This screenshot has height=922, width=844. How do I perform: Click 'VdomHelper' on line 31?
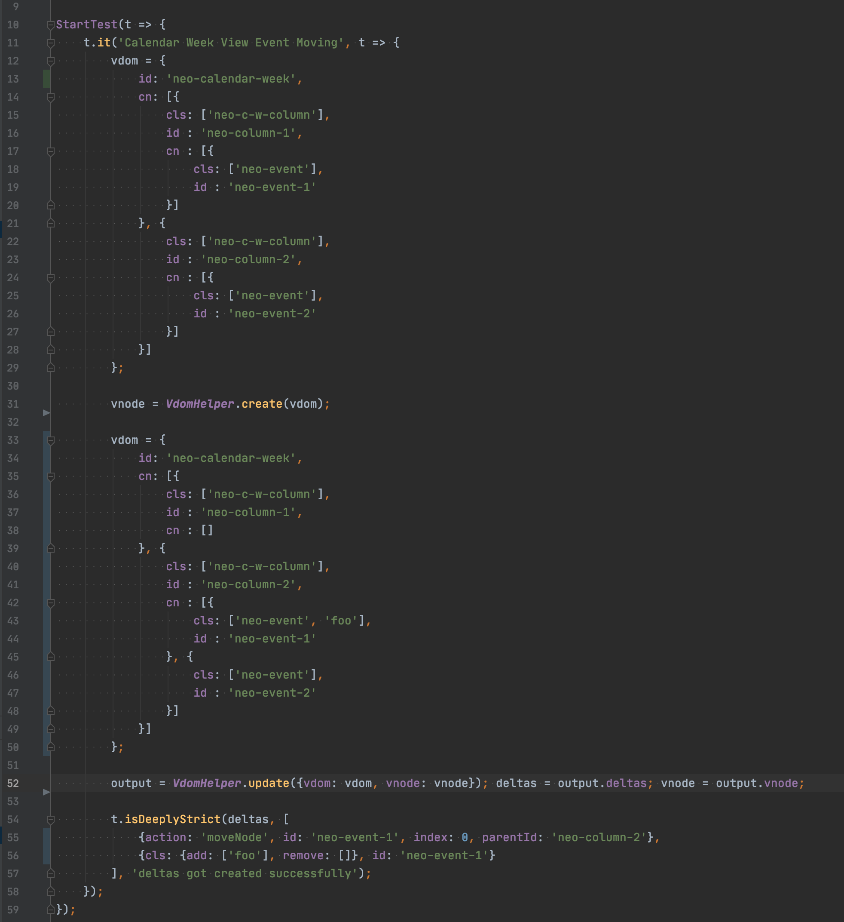pyautogui.click(x=200, y=404)
